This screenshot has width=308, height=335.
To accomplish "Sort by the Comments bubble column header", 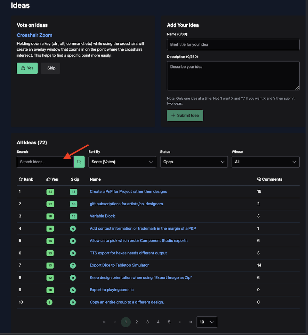I will click(270, 179).
